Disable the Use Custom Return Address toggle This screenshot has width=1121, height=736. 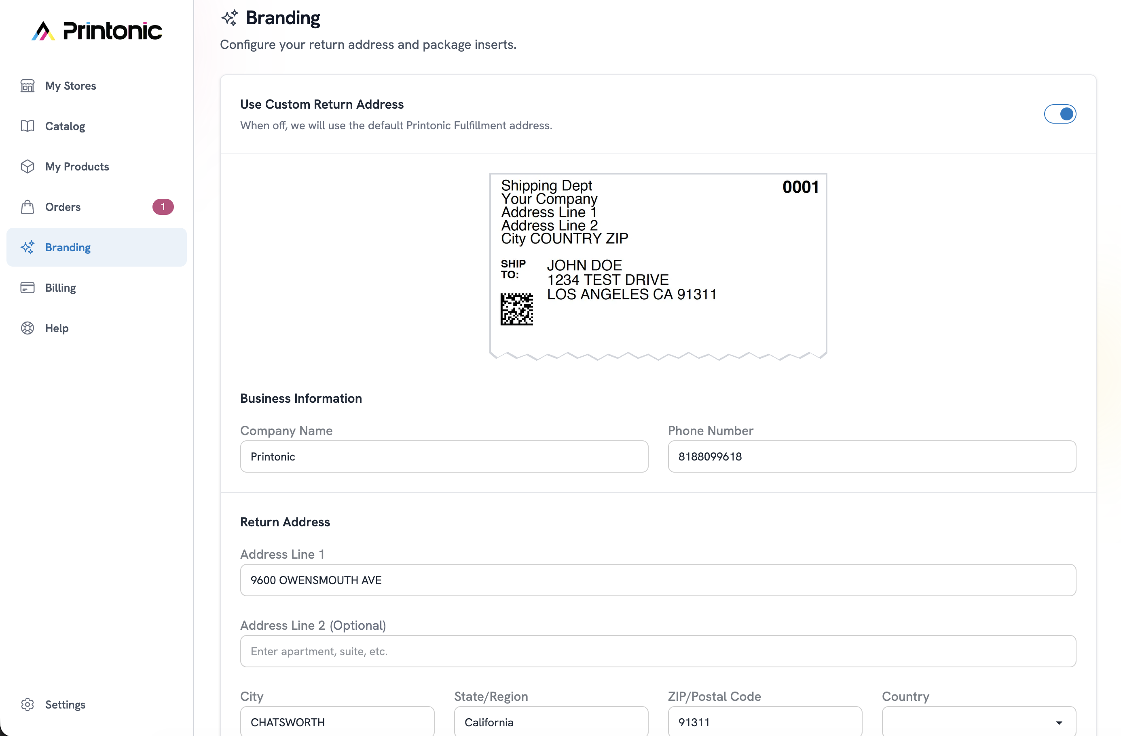1060,114
